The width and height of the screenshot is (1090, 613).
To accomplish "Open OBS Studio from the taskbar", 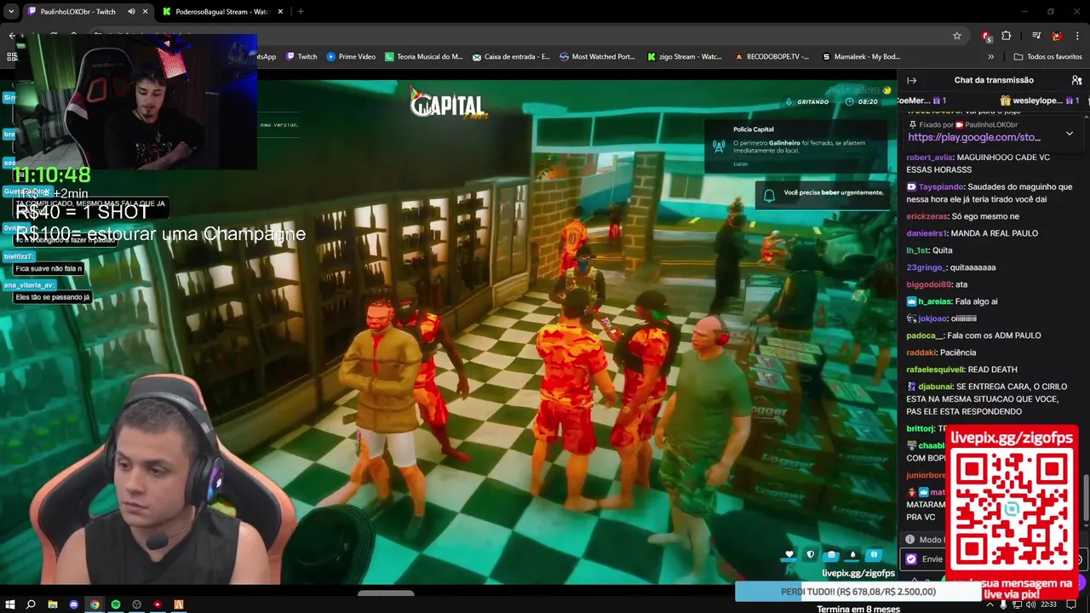I will [136, 604].
